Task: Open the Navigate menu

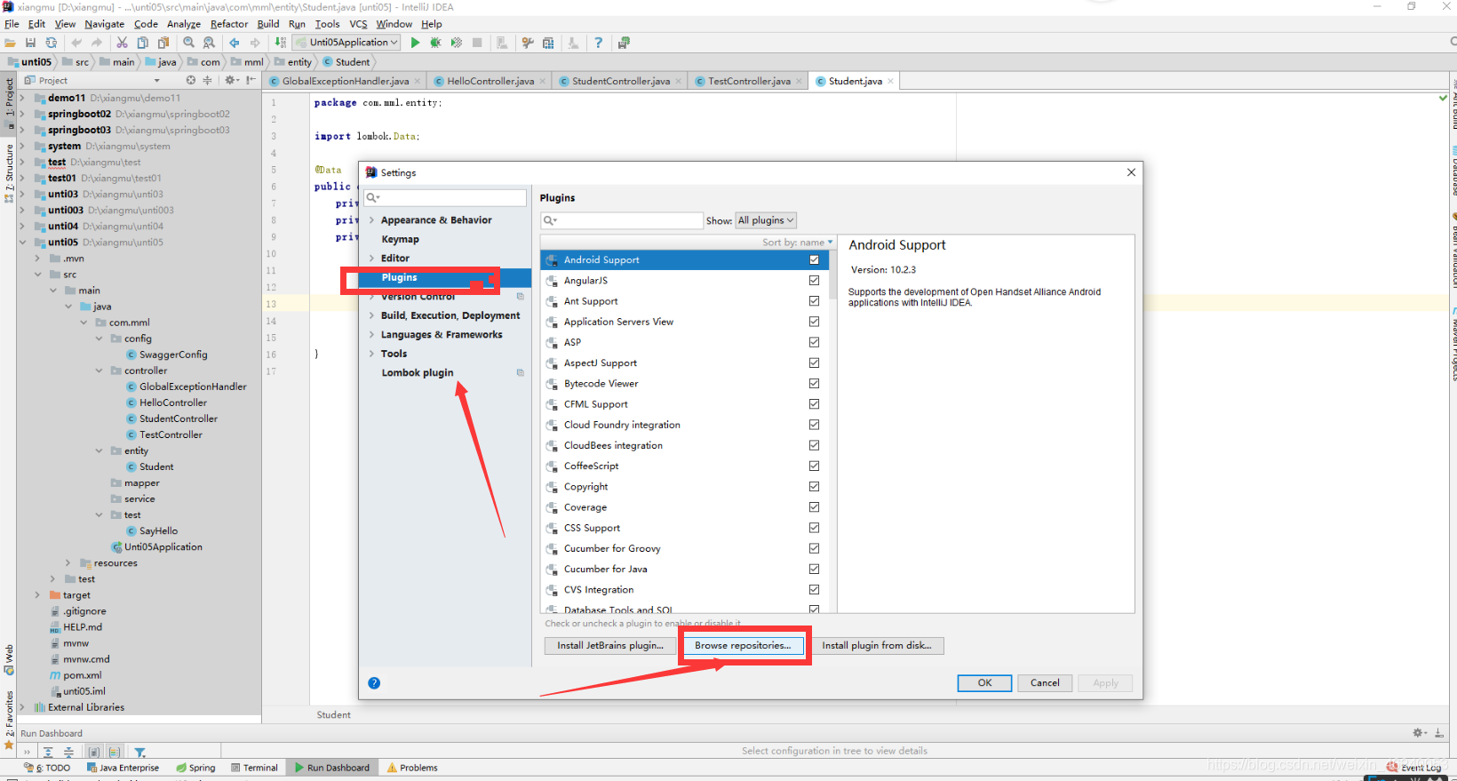Action: 105,24
